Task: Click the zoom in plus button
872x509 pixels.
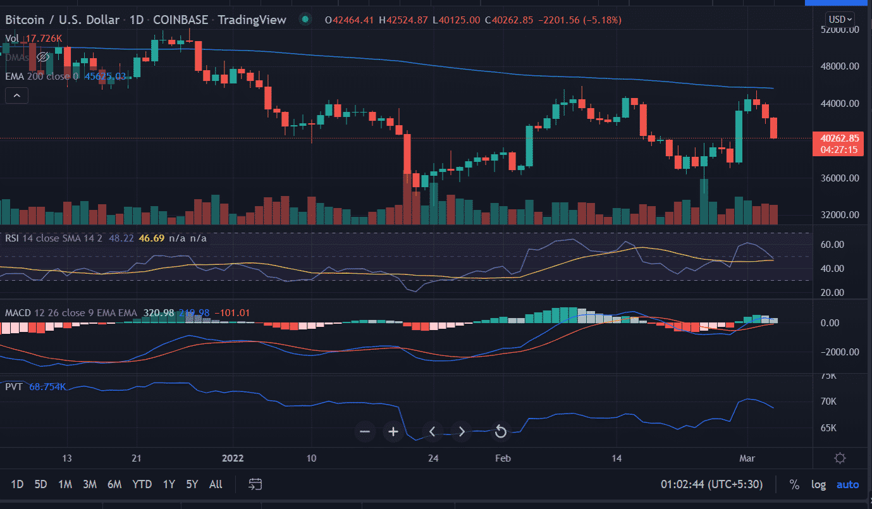Action: tap(393, 432)
